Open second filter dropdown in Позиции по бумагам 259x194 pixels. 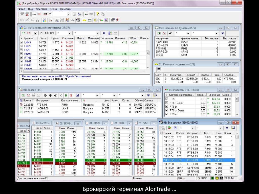[216, 33]
